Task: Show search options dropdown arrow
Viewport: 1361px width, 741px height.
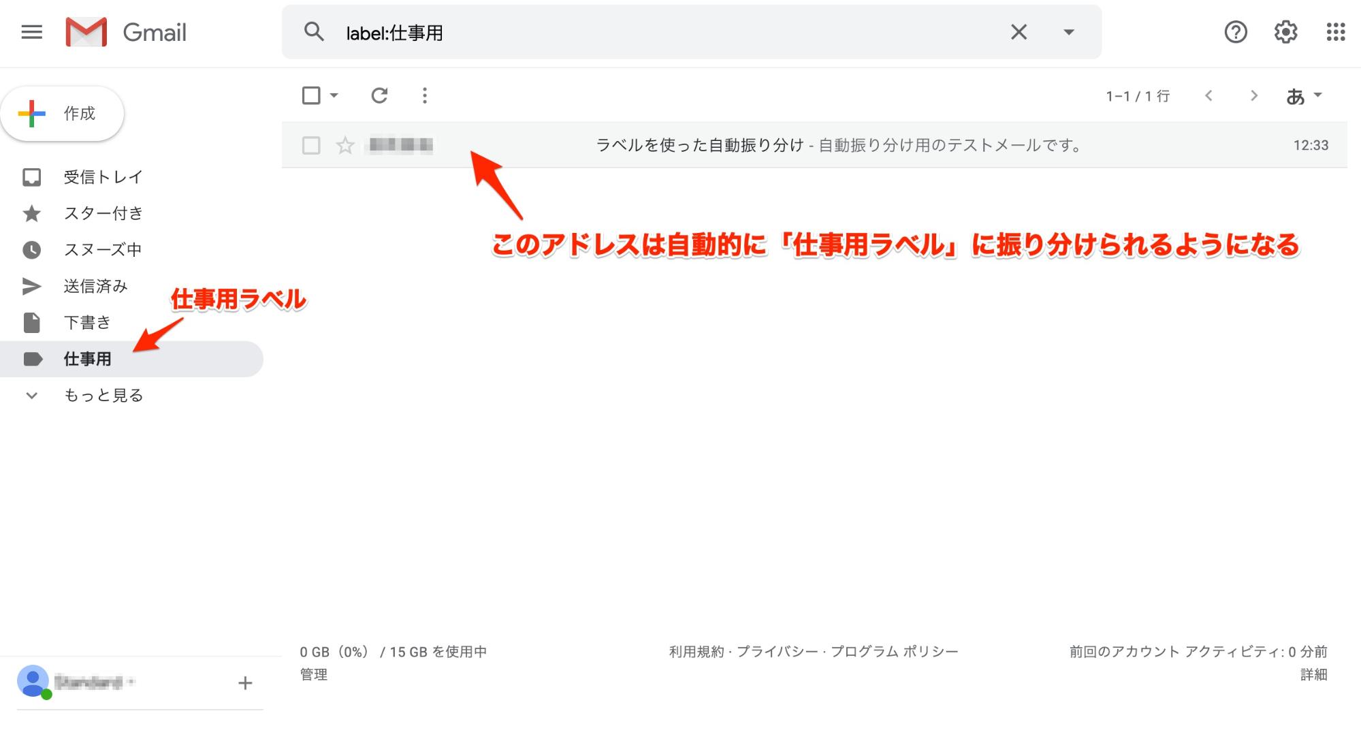Action: pos(1069,32)
